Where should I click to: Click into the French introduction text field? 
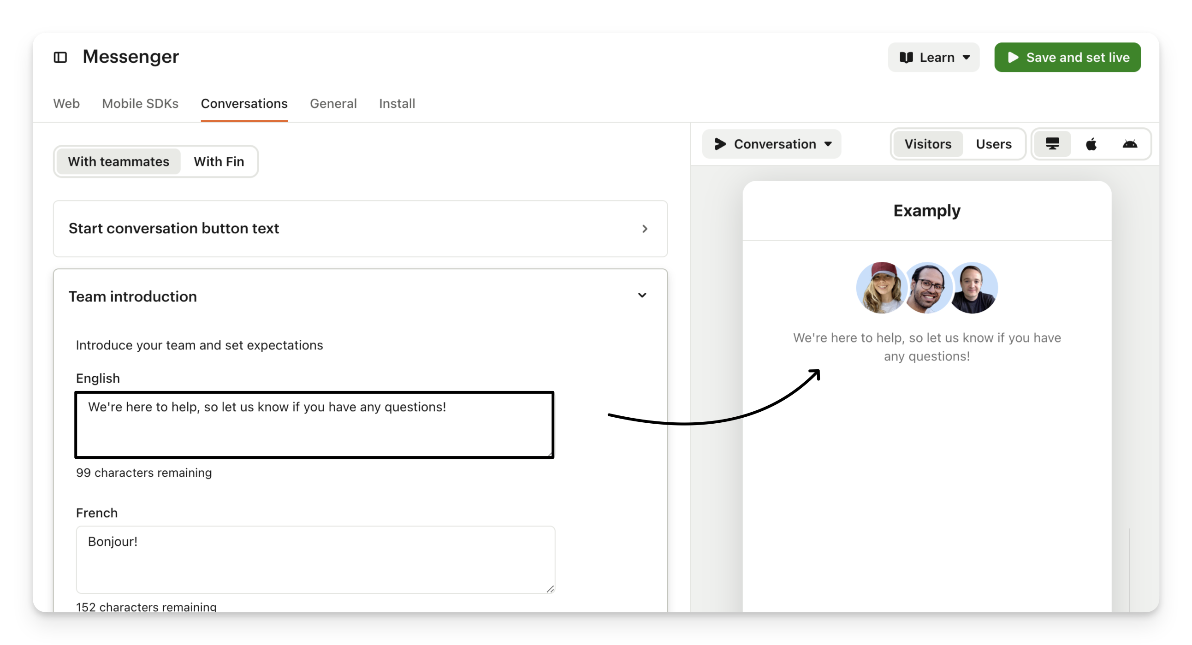click(314, 559)
